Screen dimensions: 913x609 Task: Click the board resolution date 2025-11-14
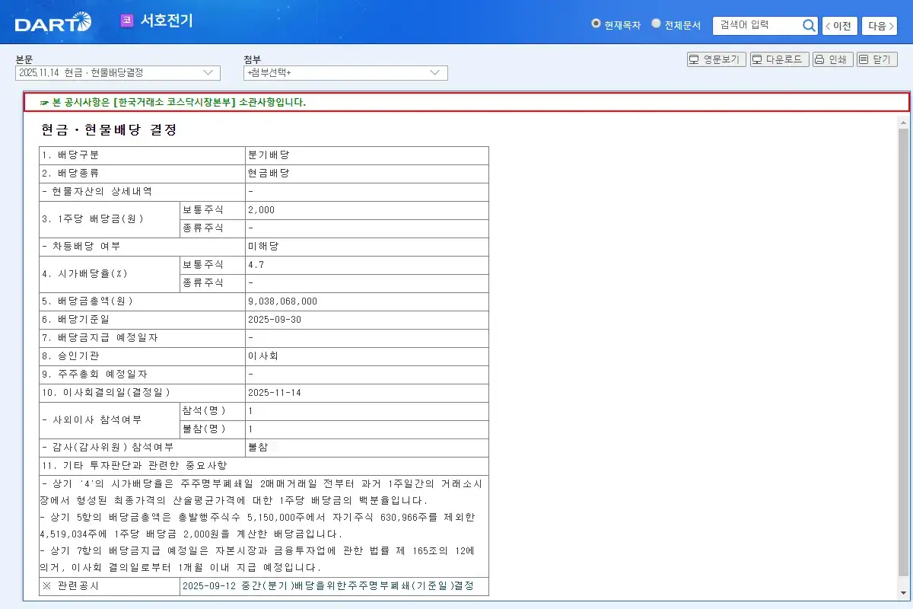275,393
